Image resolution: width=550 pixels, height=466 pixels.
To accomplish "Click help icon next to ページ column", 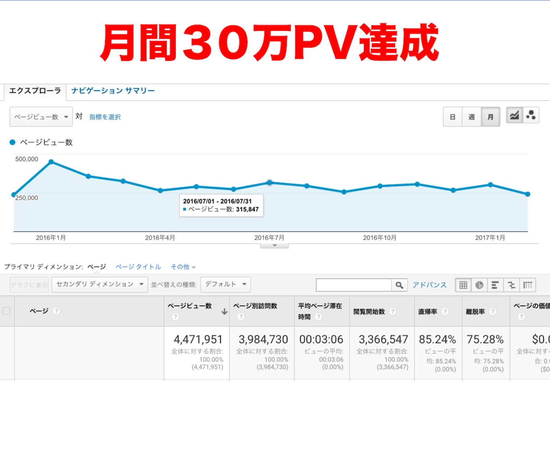I will coord(56,311).
